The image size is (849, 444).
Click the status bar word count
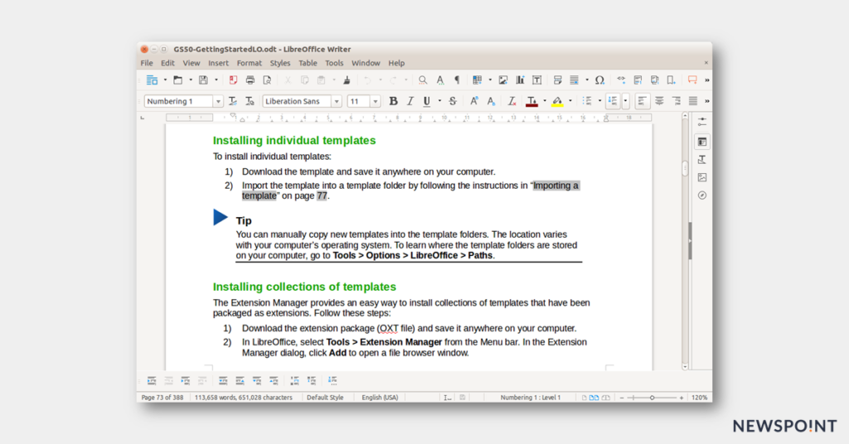[244, 398]
